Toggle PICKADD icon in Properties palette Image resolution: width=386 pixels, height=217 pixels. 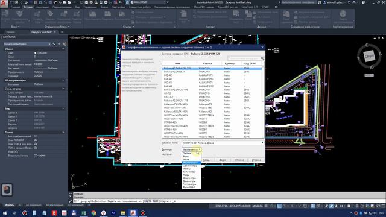[x=54, y=44]
